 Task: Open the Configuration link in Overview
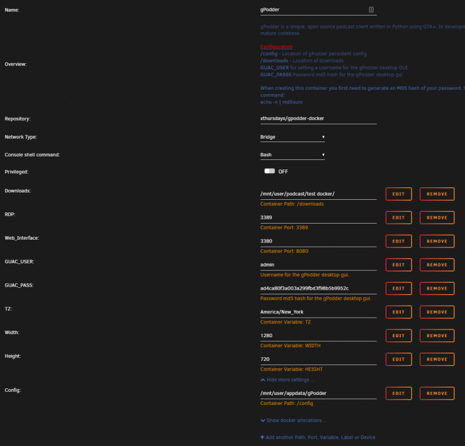(x=276, y=46)
